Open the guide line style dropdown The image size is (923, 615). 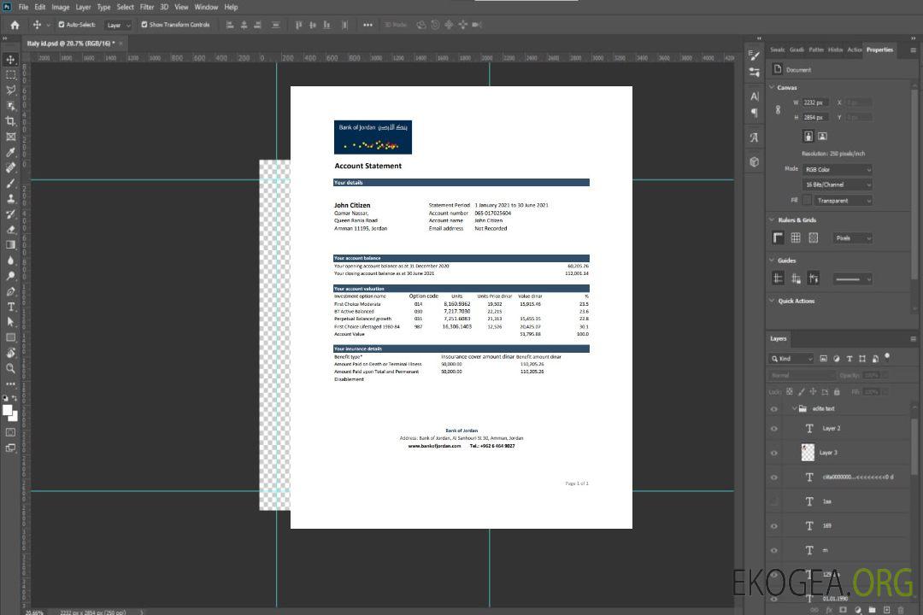point(852,279)
